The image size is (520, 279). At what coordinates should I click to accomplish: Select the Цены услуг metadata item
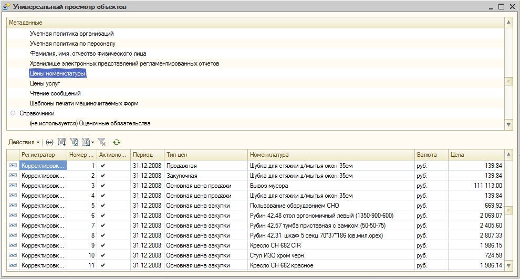(45, 83)
